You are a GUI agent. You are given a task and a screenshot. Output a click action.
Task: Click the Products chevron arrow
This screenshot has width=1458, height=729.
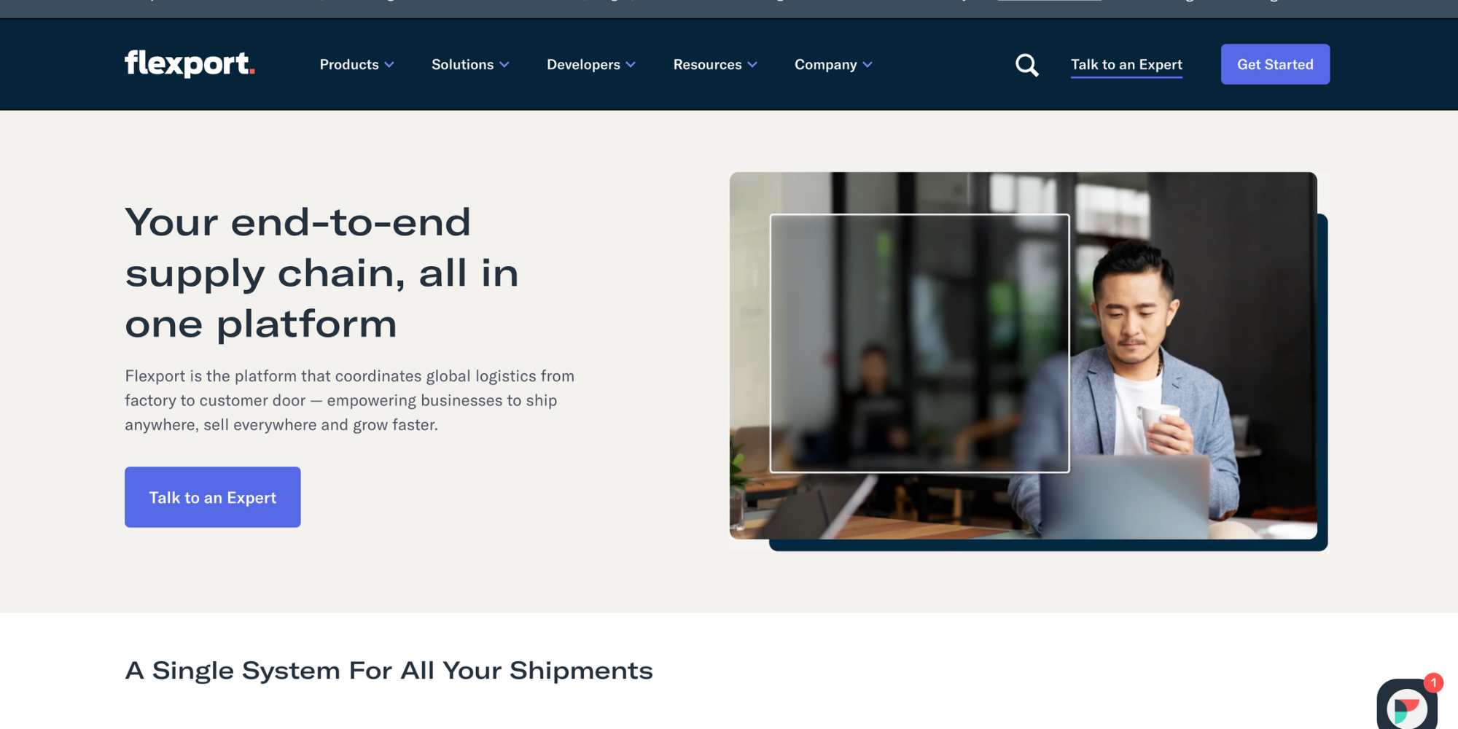389,65
